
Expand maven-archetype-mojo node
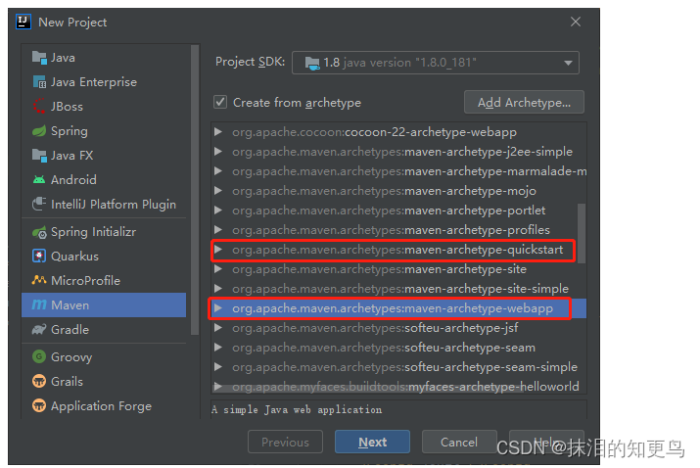[x=218, y=191]
